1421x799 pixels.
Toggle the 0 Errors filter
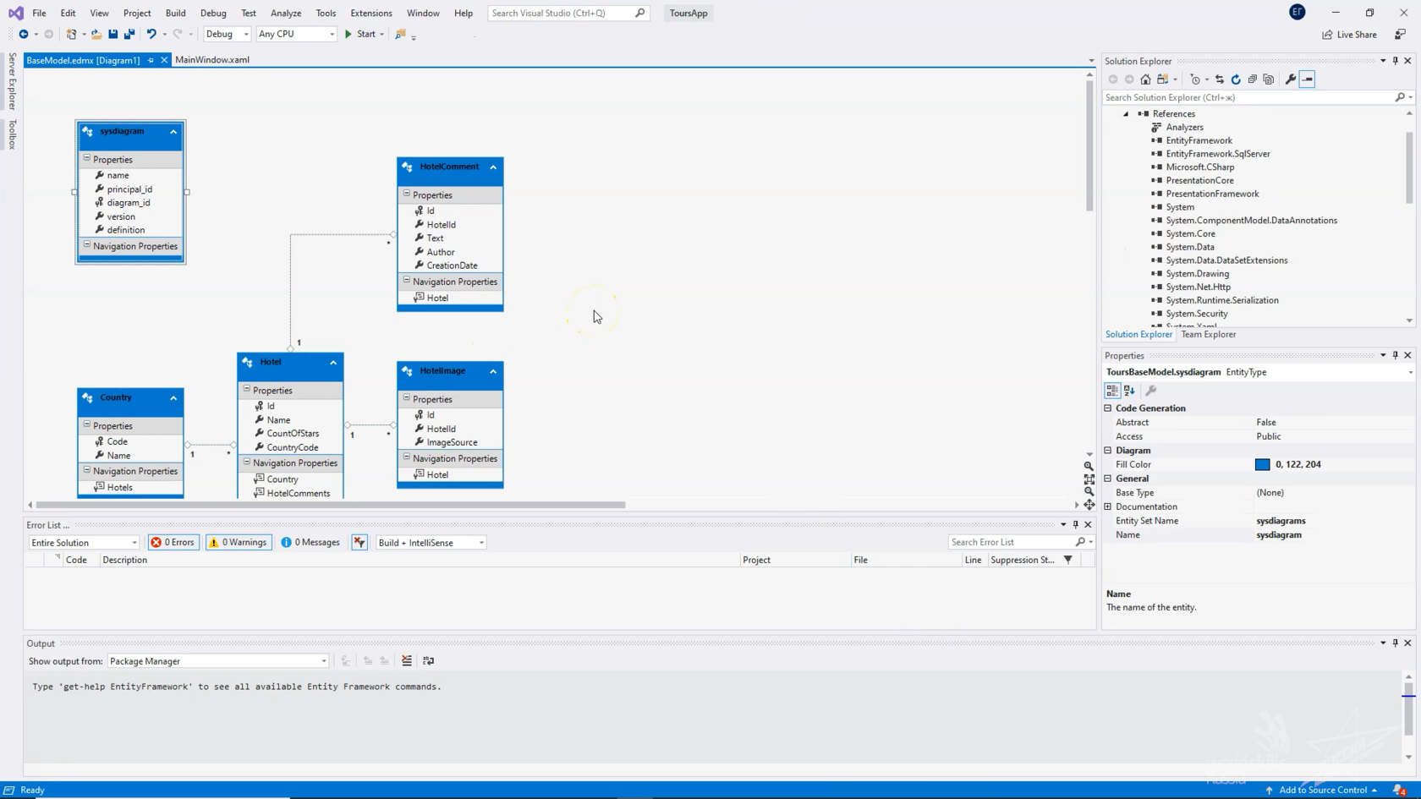pos(173,543)
